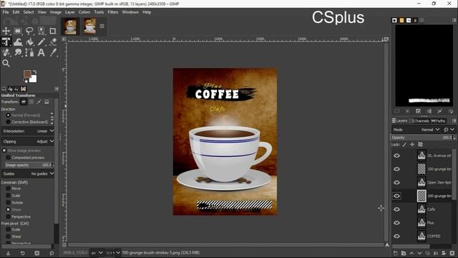Hide the Cafe text layer

click(x=396, y=209)
